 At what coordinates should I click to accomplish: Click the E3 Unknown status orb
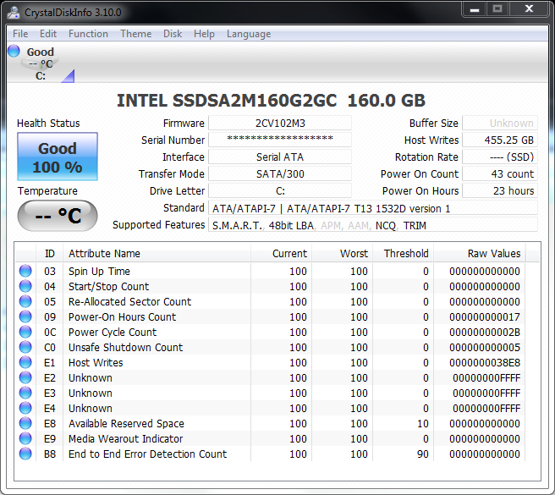pyautogui.click(x=25, y=393)
